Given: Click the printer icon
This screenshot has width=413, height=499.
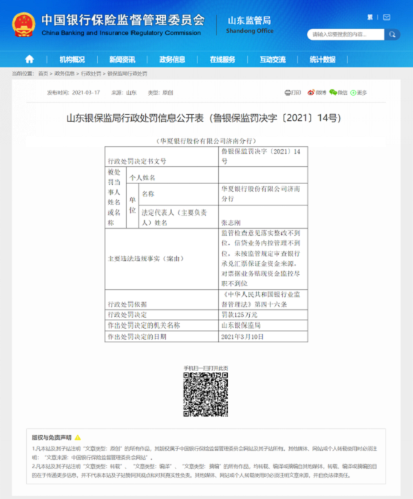Looking at the screenshot, I should [x=288, y=93].
